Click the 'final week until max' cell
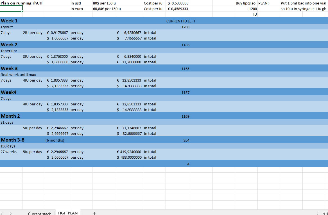The width and height of the screenshot is (328, 215). (x=18, y=75)
